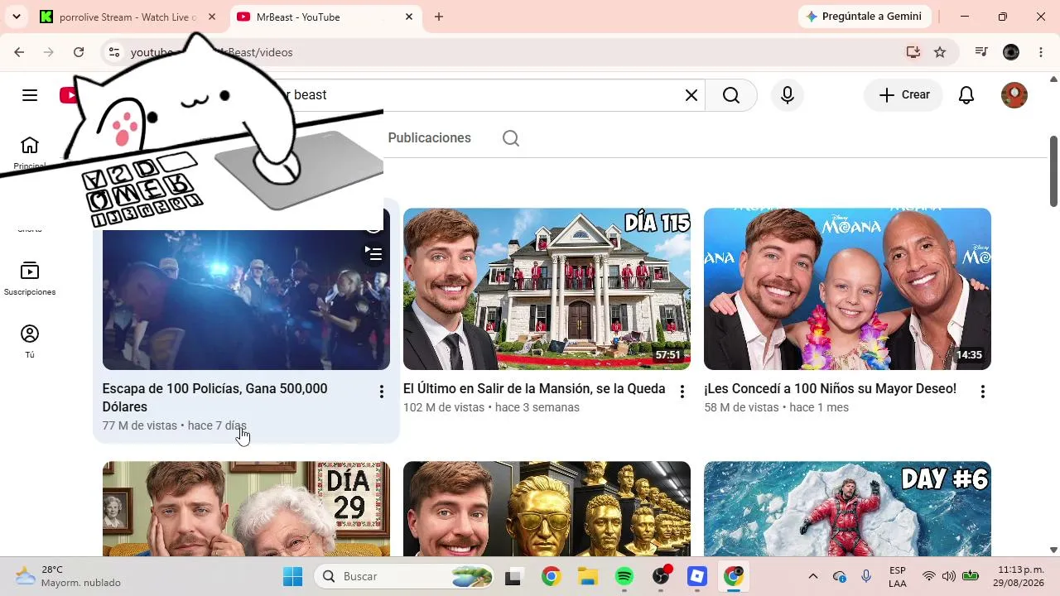Open the golden busts video thumbnail

(x=547, y=509)
